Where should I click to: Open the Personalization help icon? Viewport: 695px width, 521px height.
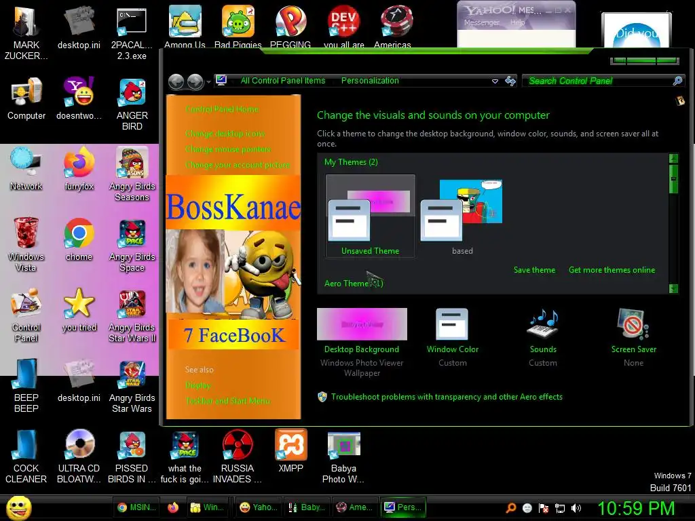coord(680,101)
